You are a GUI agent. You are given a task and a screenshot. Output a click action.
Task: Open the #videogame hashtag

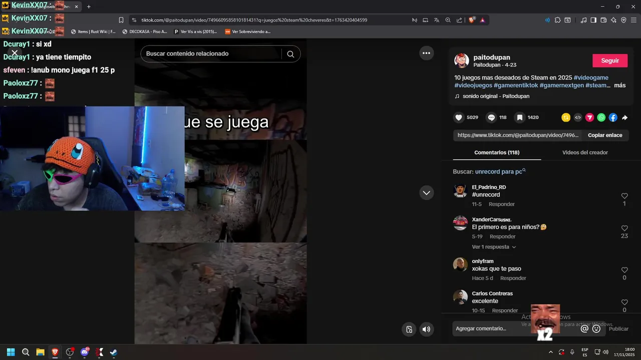click(x=591, y=77)
